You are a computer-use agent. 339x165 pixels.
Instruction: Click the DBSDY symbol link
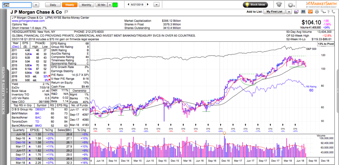coord(41,109)
